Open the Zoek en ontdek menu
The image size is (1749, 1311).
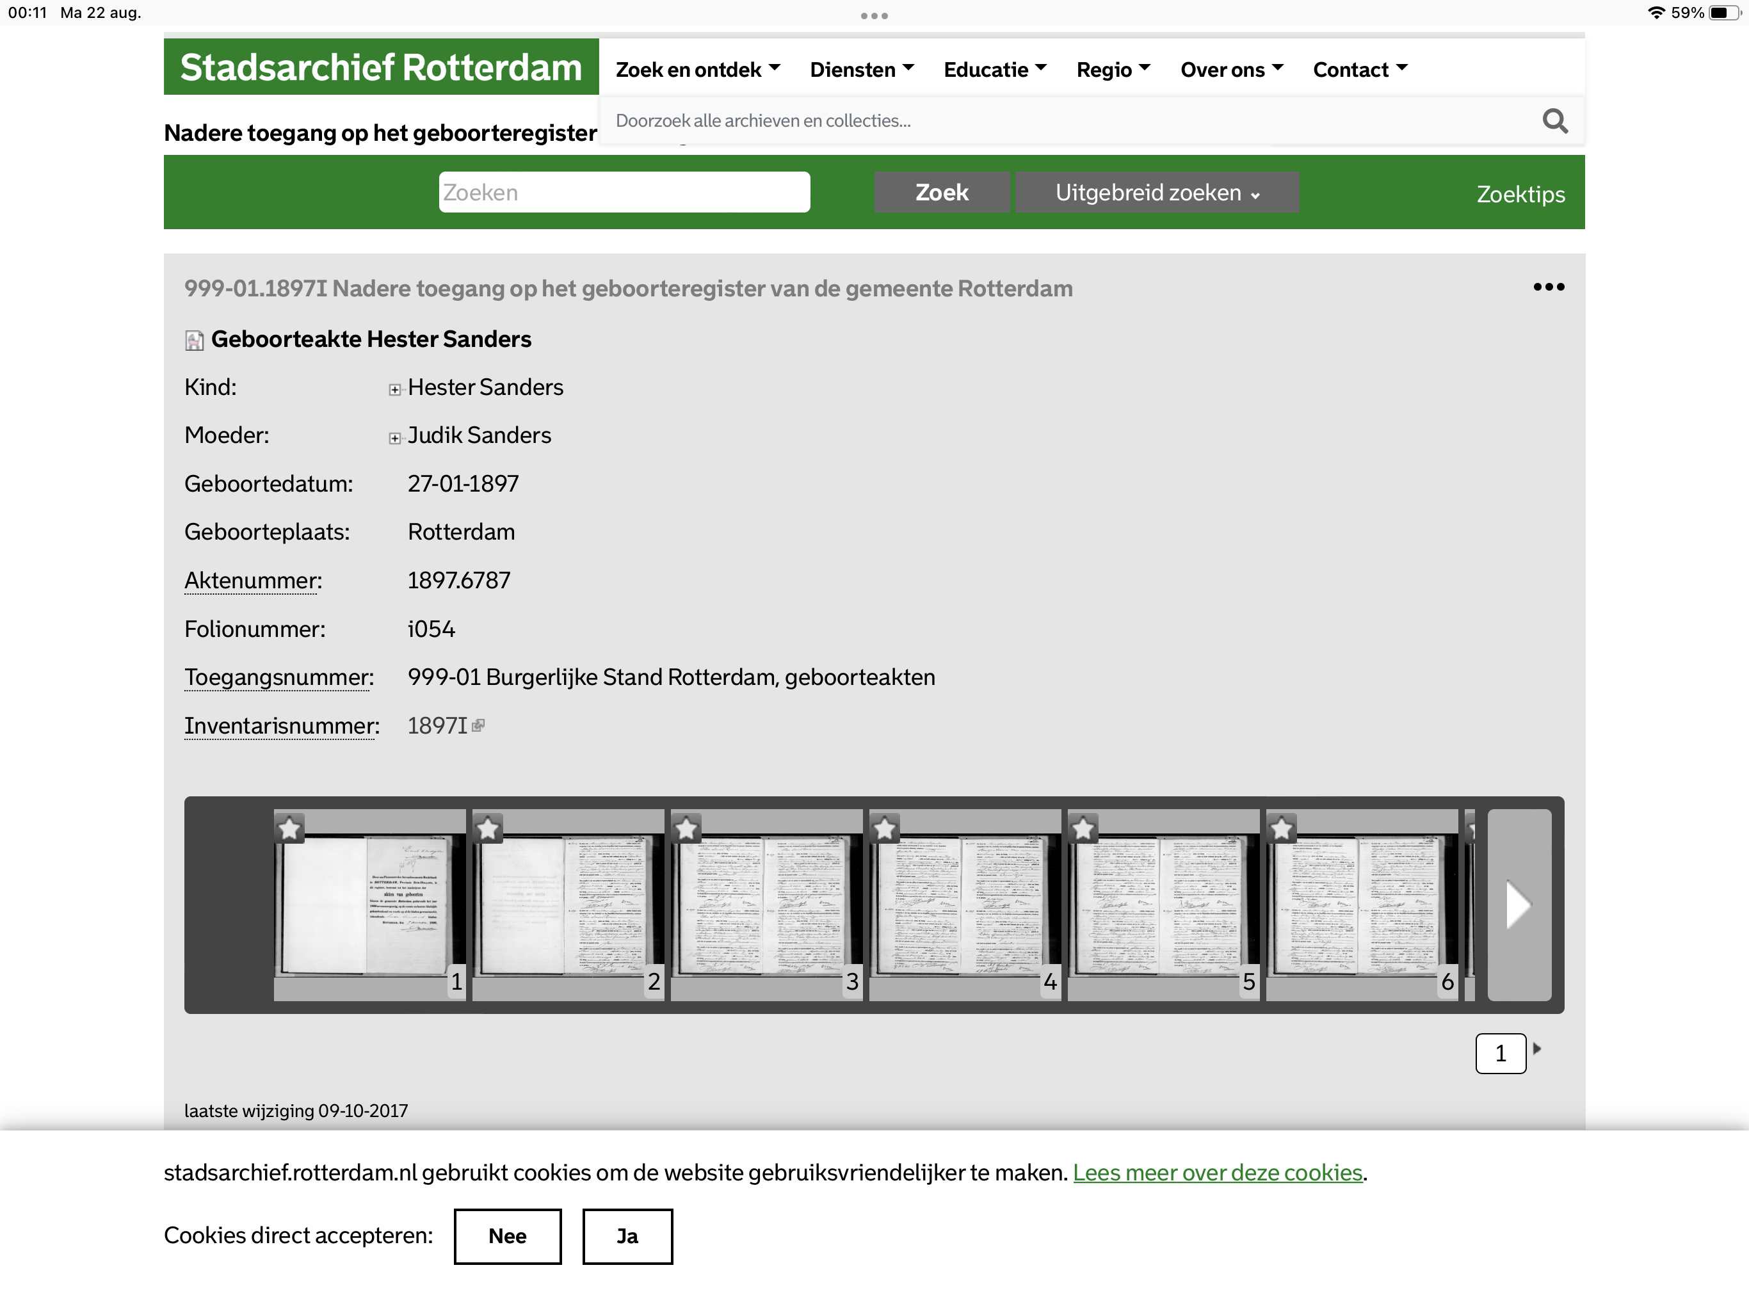(697, 70)
